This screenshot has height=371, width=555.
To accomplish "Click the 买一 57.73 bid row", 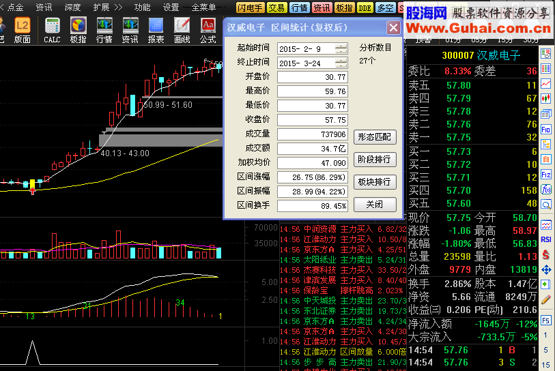I will pos(473,151).
